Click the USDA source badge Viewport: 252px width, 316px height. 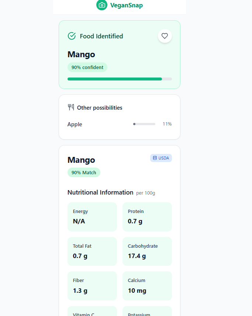pyautogui.click(x=161, y=158)
